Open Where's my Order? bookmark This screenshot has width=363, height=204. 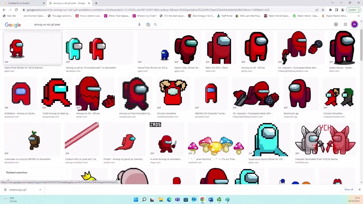pyautogui.click(x=145, y=16)
